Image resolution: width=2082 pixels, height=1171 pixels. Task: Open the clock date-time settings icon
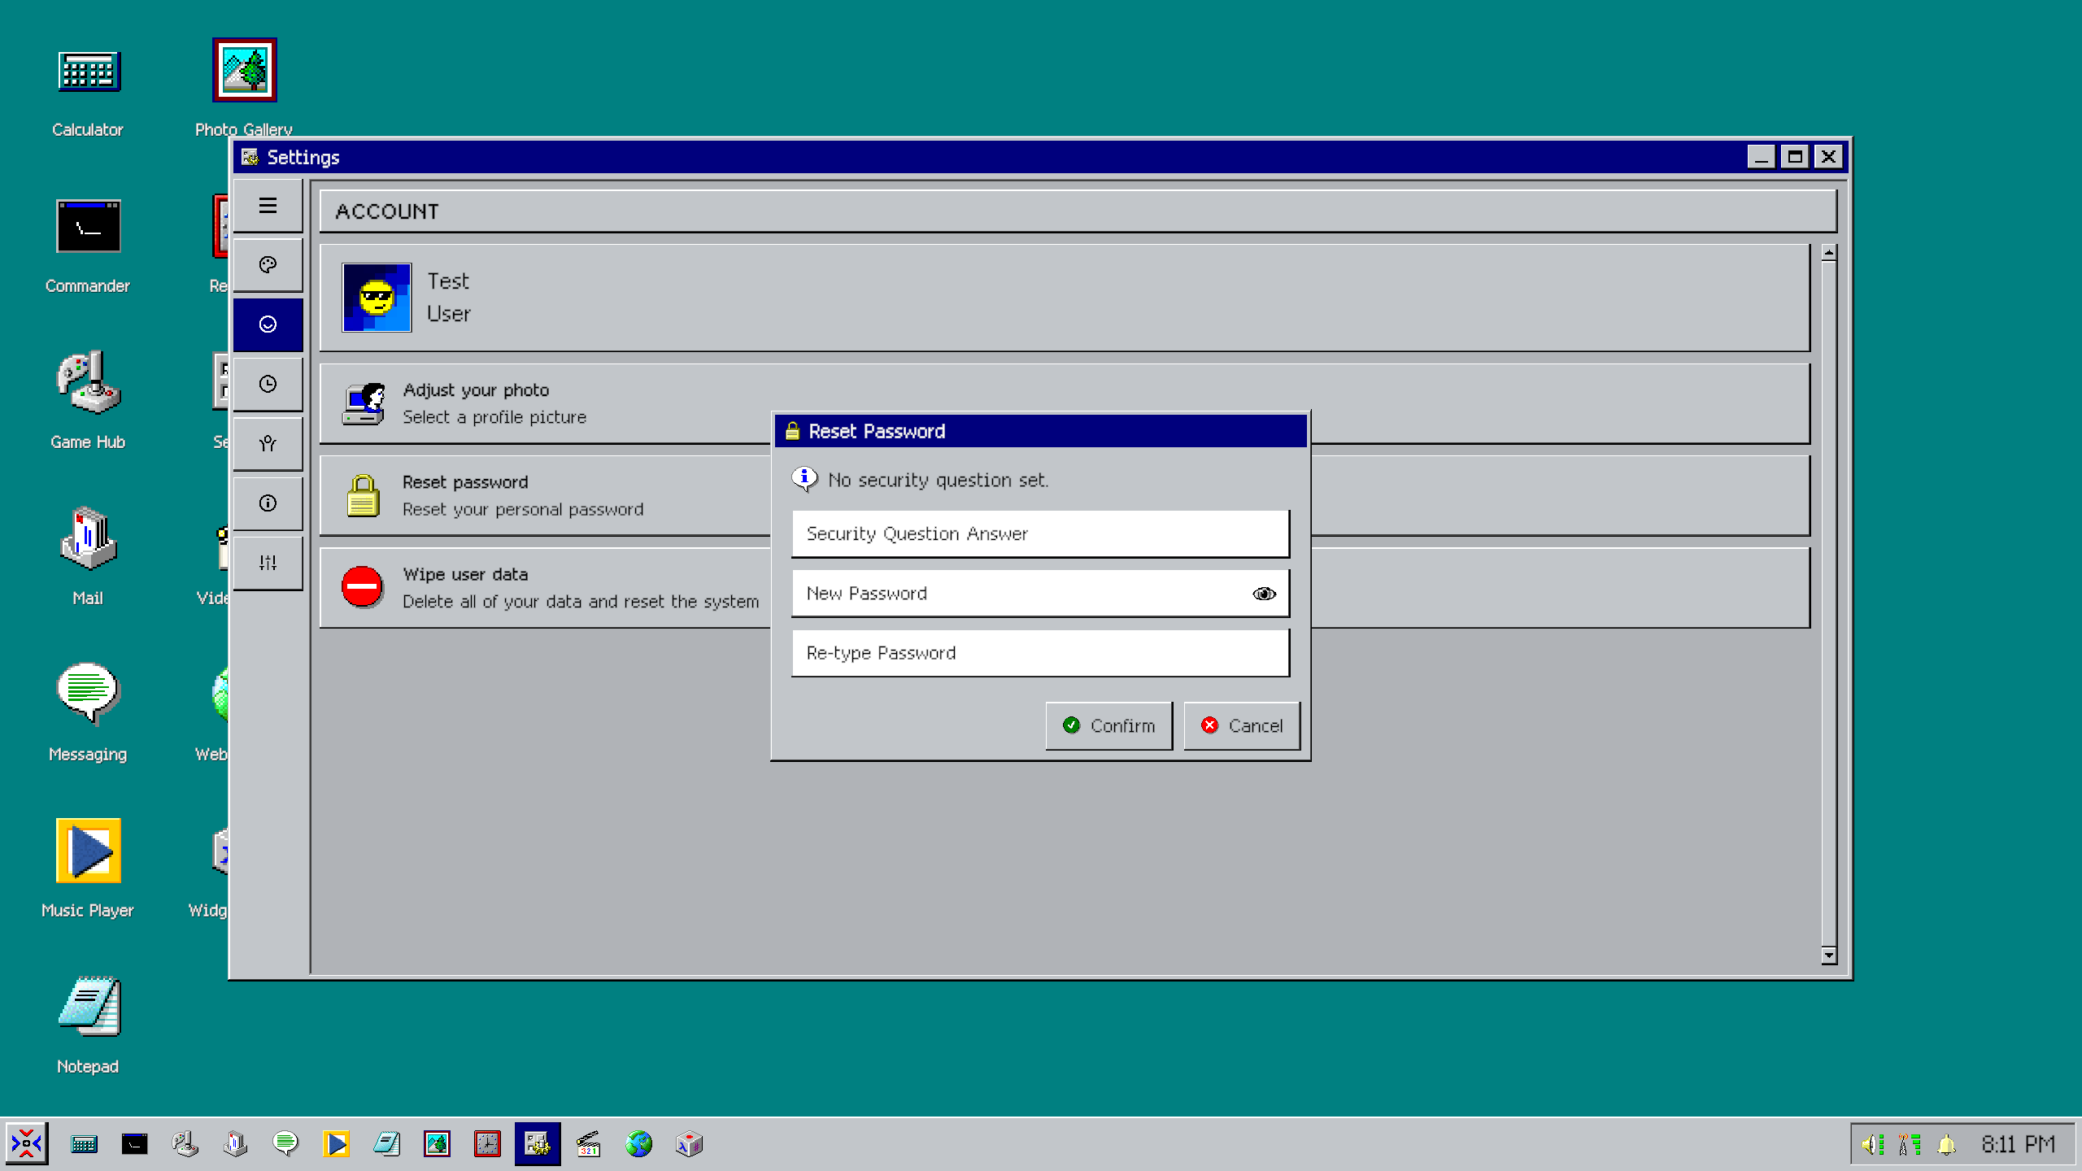[x=268, y=384]
